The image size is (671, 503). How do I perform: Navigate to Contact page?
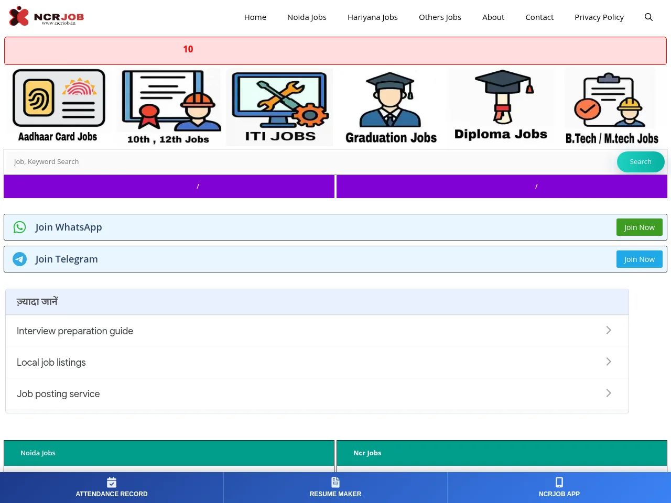coord(539,17)
